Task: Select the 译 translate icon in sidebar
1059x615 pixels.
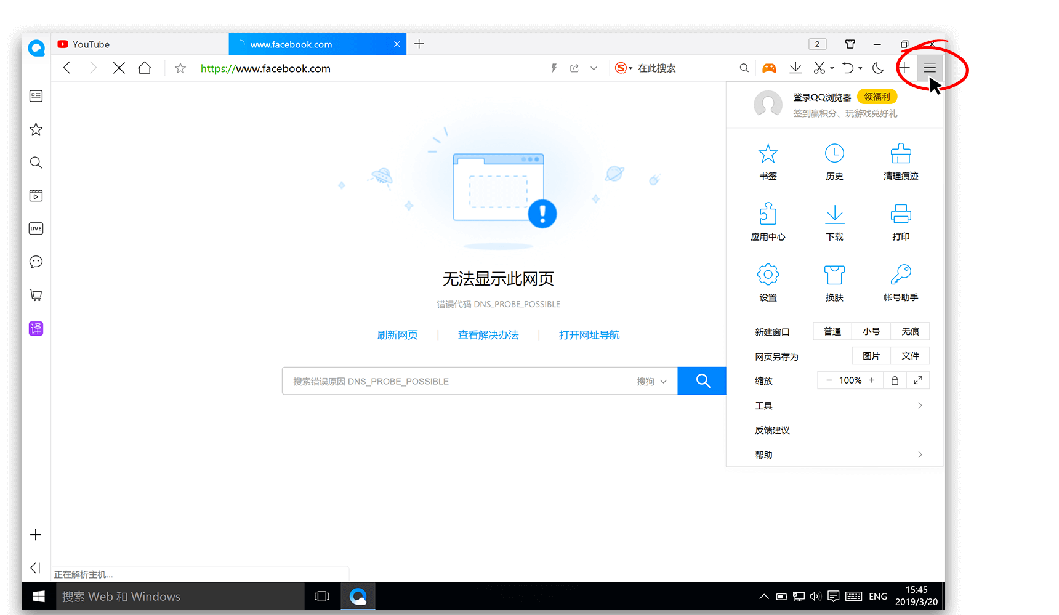Action: 35,328
